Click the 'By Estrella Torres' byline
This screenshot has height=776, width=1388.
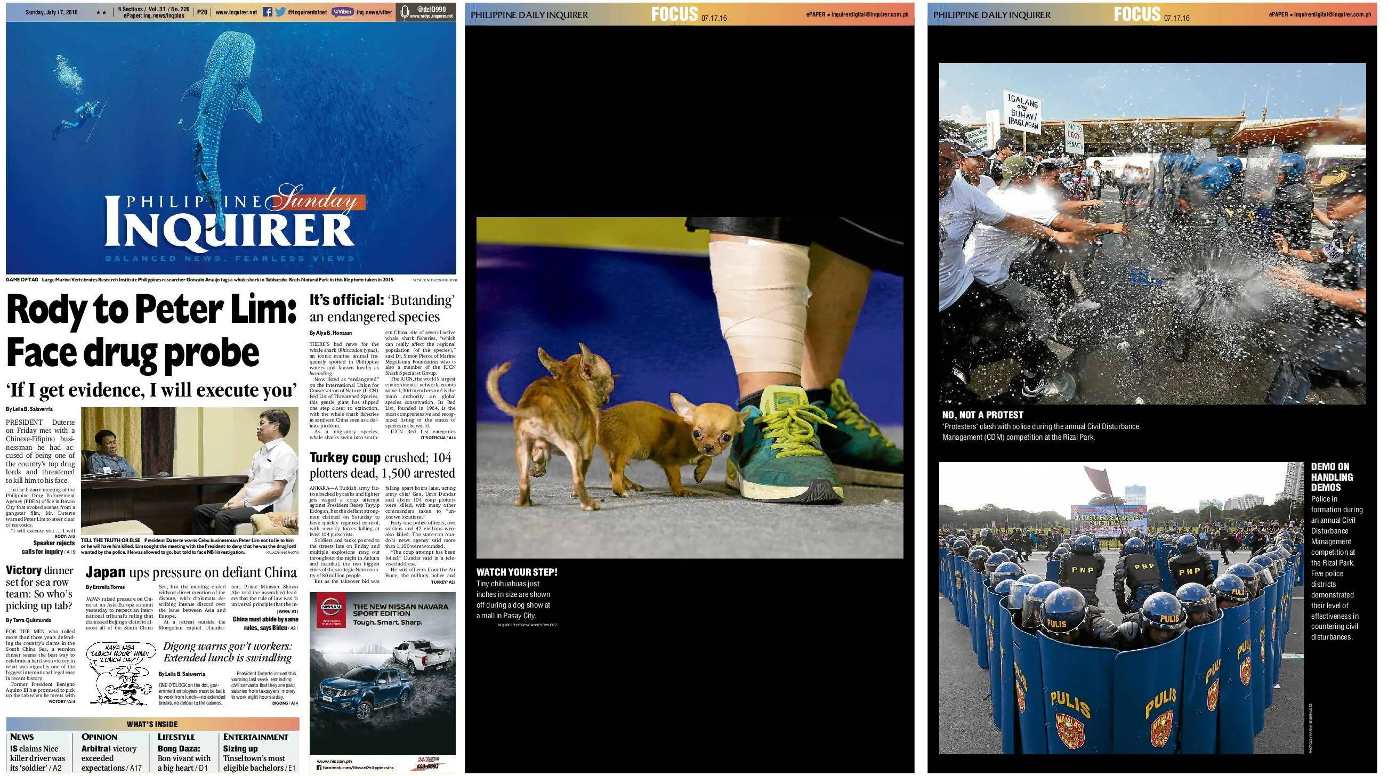click(x=105, y=587)
